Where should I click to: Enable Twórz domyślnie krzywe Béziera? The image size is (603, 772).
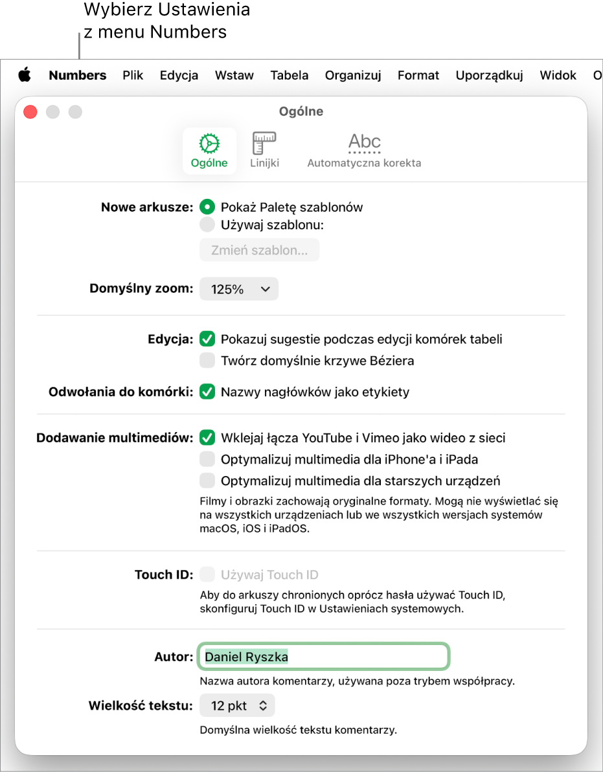click(207, 360)
